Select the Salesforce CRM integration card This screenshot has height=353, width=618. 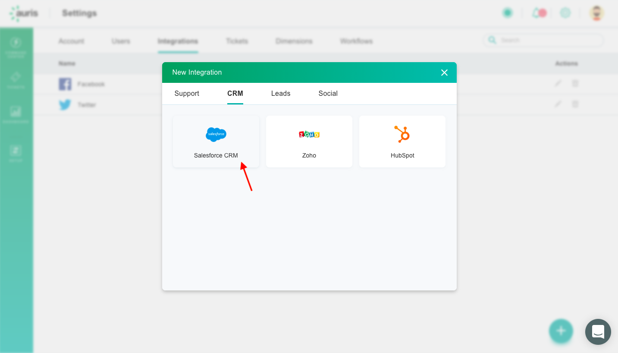(216, 142)
